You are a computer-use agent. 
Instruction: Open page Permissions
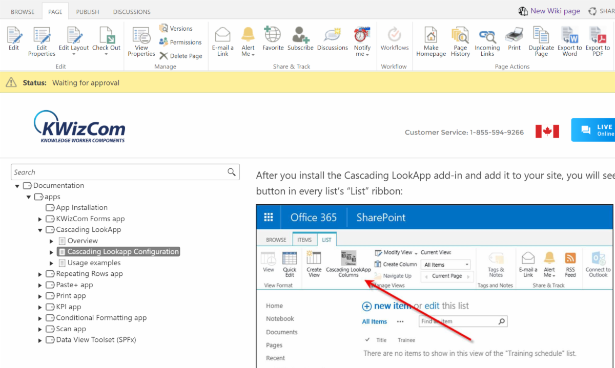pos(180,42)
